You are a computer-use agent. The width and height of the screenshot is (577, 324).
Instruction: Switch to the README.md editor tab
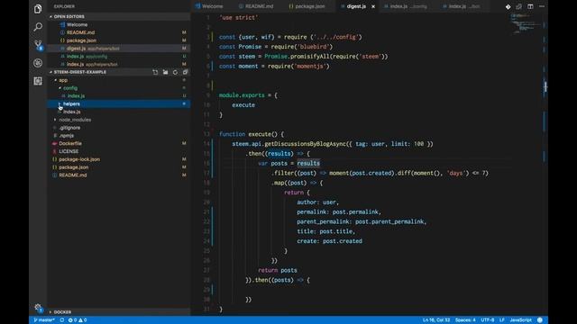click(x=256, y=6)
